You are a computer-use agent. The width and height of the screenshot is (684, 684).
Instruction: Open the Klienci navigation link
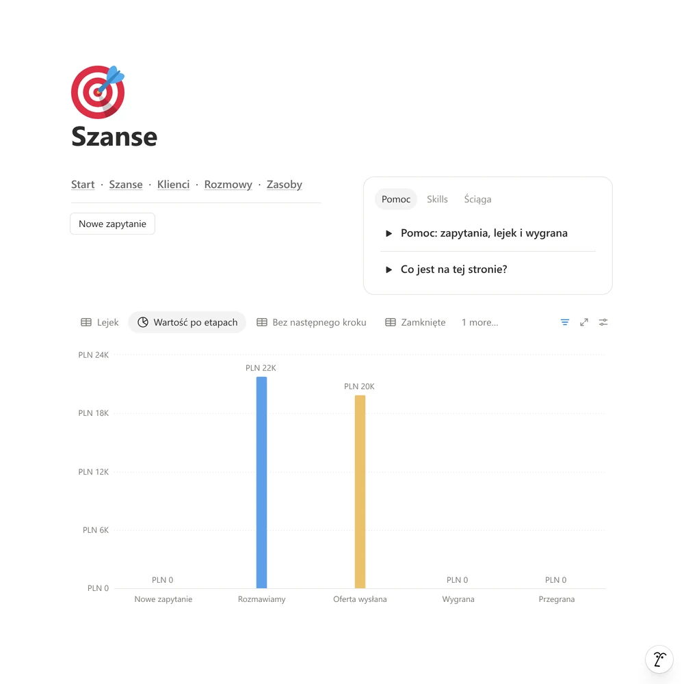(173, 185)
